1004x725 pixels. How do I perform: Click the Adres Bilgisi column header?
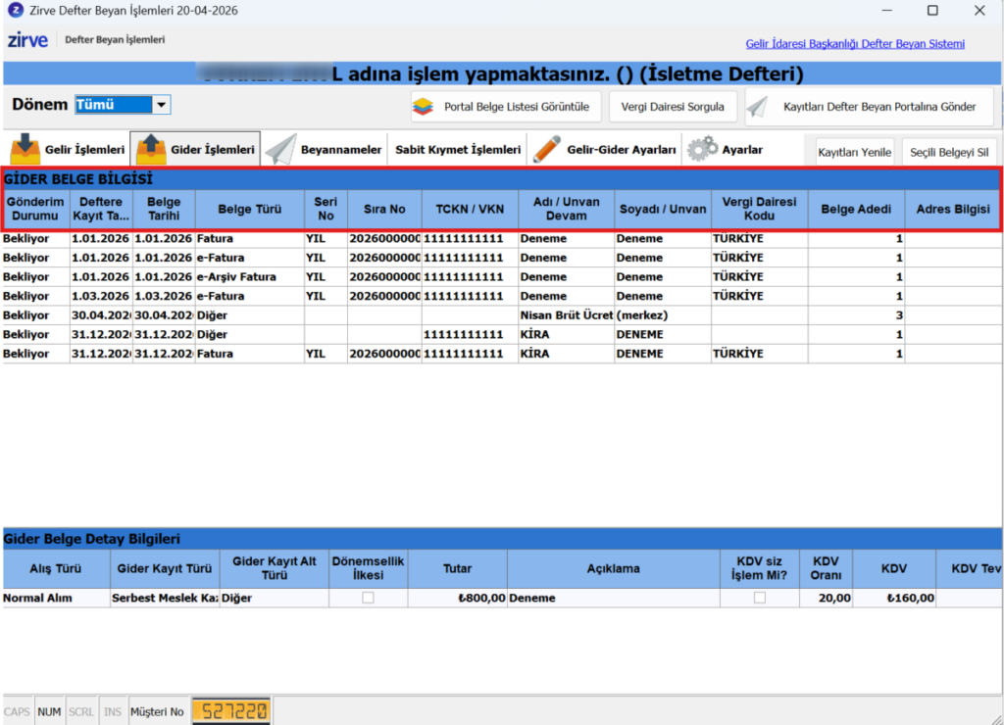[953, 209]
